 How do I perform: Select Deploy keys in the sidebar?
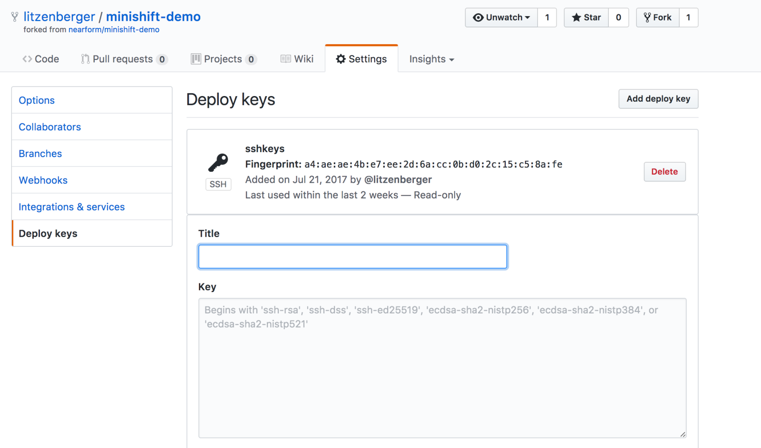point(92,234)
